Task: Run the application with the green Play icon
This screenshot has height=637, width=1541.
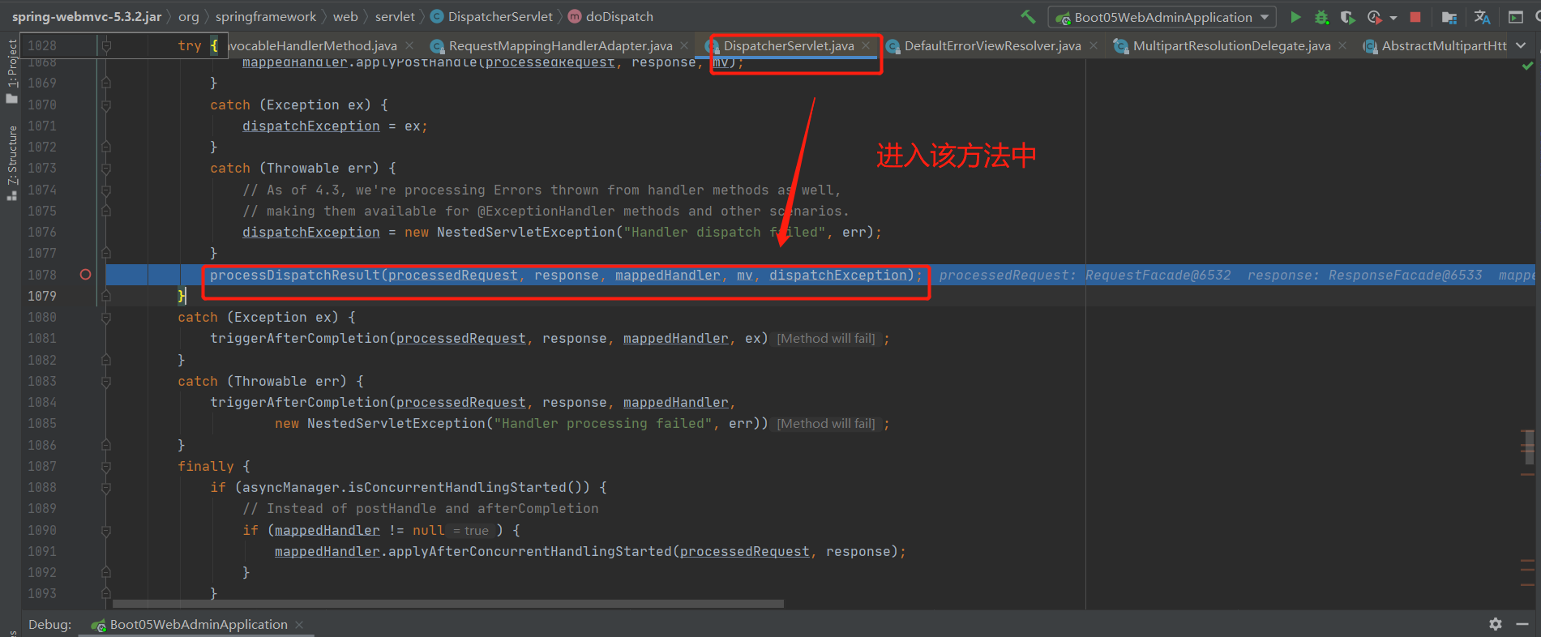Action: [1295, 17]
